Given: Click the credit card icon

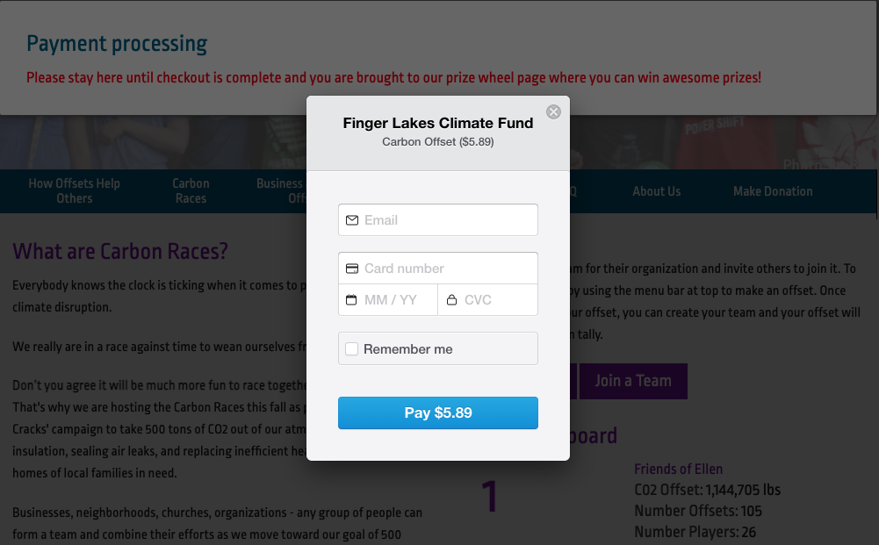Looking at the screenshot, I should click(352, 269).
